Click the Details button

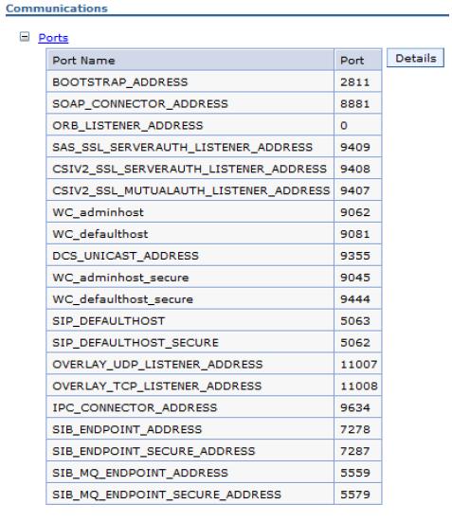[x=415, y=58]
